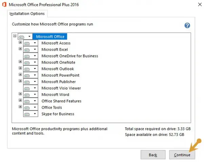Open install option dropdown for Microsoft PowerPoint
The height and width of the screenshot is (162, 204).
pos(30,75)
